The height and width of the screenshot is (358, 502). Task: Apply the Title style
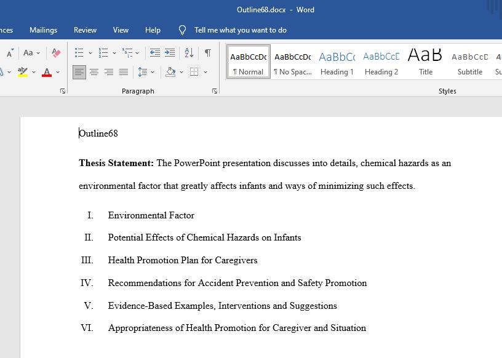coord(426,62)
